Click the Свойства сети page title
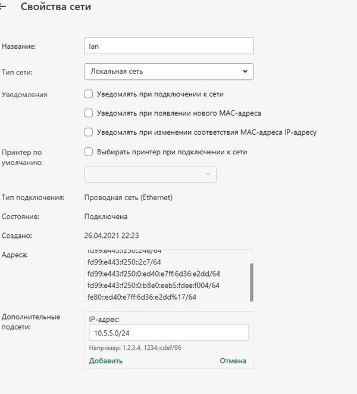 [56, 8]
